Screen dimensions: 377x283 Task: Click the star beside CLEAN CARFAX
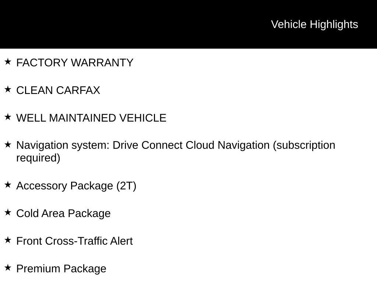tap(8, 90)
